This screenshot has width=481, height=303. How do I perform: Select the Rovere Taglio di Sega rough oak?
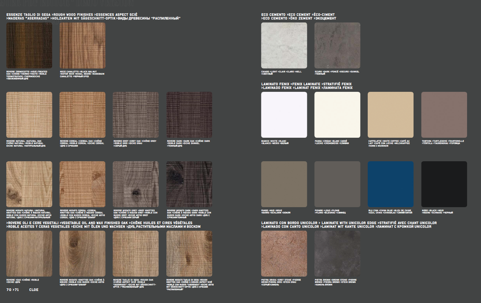(136, 253)
